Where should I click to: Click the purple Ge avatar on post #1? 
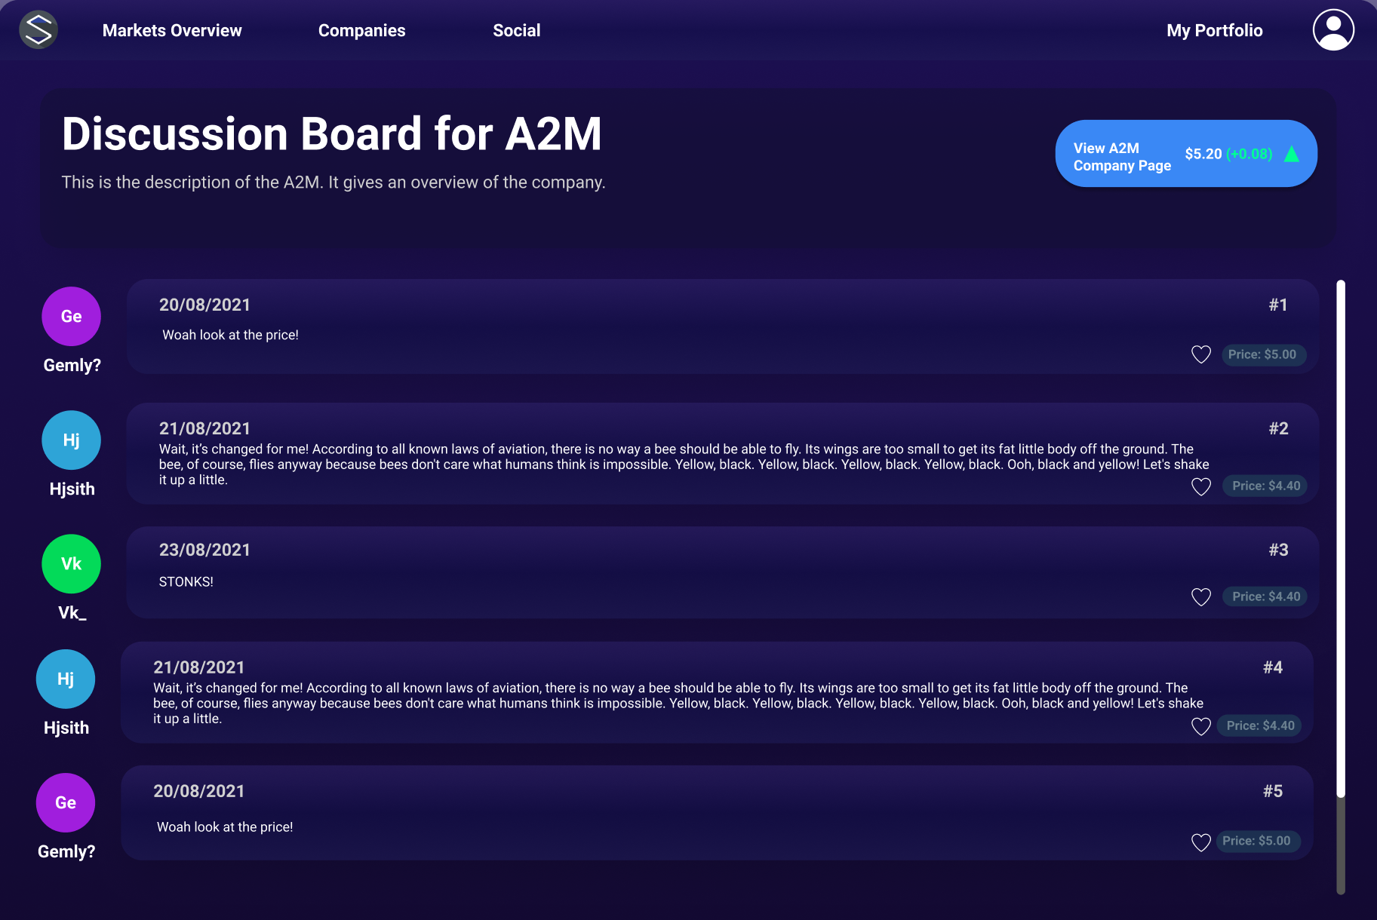tap(71, 317)
